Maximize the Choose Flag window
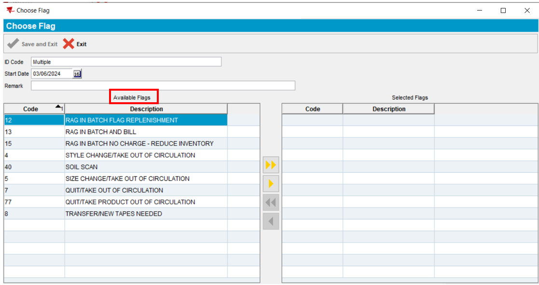Screen dimensions: 539x285 [x=503, y=10]
